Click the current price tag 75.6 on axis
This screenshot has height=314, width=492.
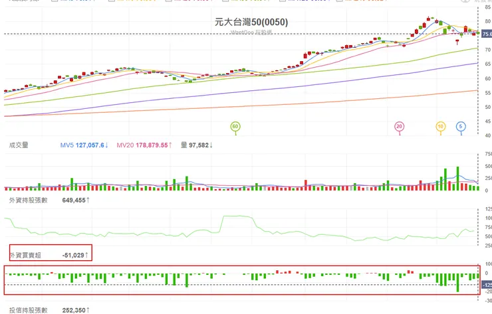coord(487,34)
